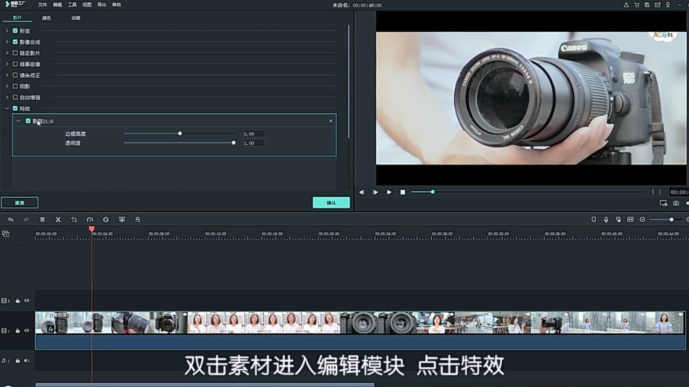Click the scissors split icon

pyautogui.click(x=58, y=219)
